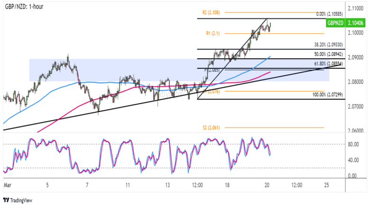Click the 61.80% Fibonacci retracement label
The height and width of the screenshot is (208, 370).
309,64
